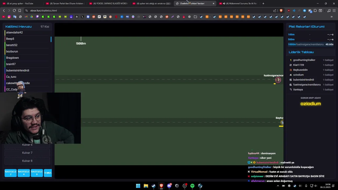Viewport: 338px width, 190px height.
Task: Go back with the browser back arrow
Action: (4, 11)
